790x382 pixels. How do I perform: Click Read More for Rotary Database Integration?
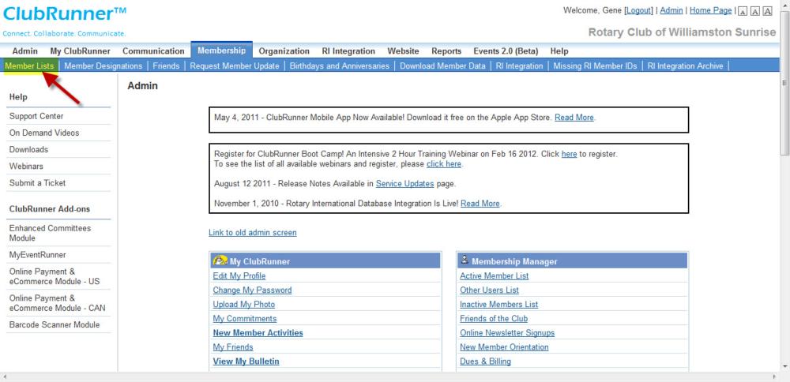tap(480, 204)
